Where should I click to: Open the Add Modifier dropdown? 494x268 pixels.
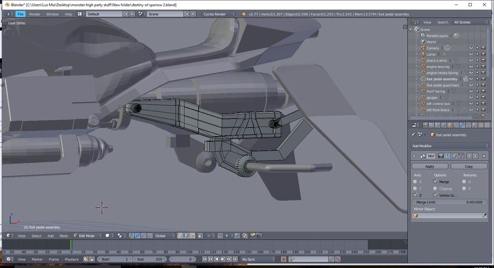pyautogui.click(x=450, y=146)
